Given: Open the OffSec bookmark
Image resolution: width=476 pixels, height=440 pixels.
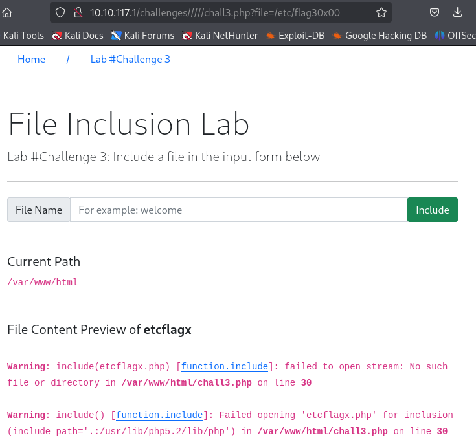Looking at the screenshot, I should pyautogui.click(x=455, y=36).
